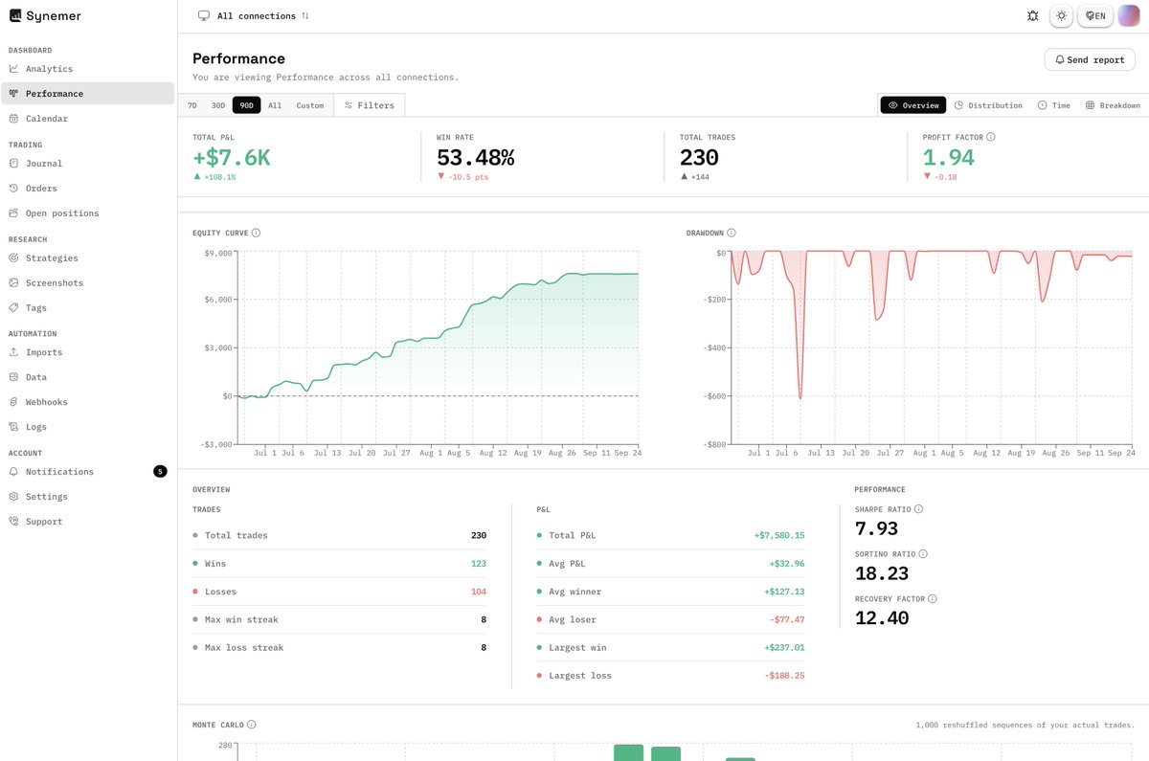Click the Settings gear icon in the sidebar

tap(14, 497)
